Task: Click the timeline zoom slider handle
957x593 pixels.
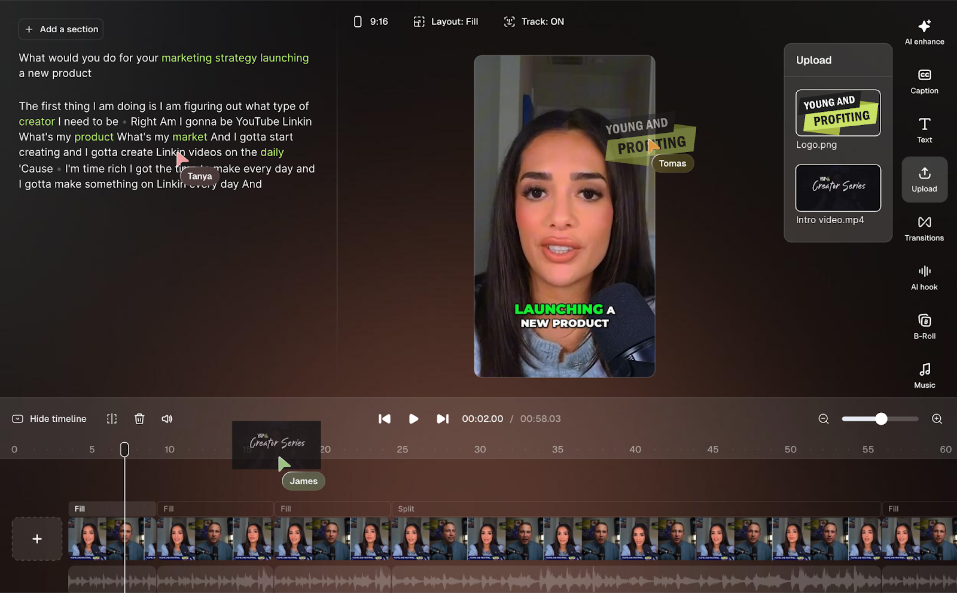Action: click(x=881, y=419)
